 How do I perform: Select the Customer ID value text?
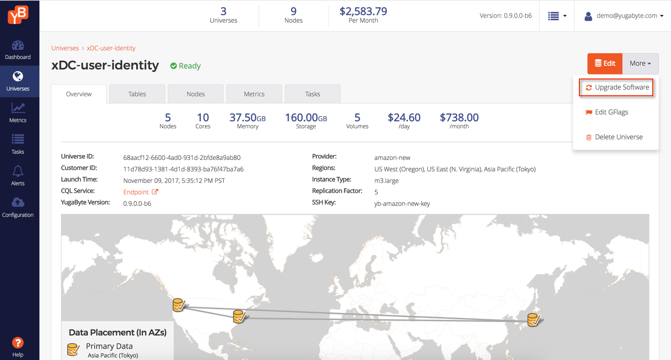pyautogui.click(x=183, y=169)
